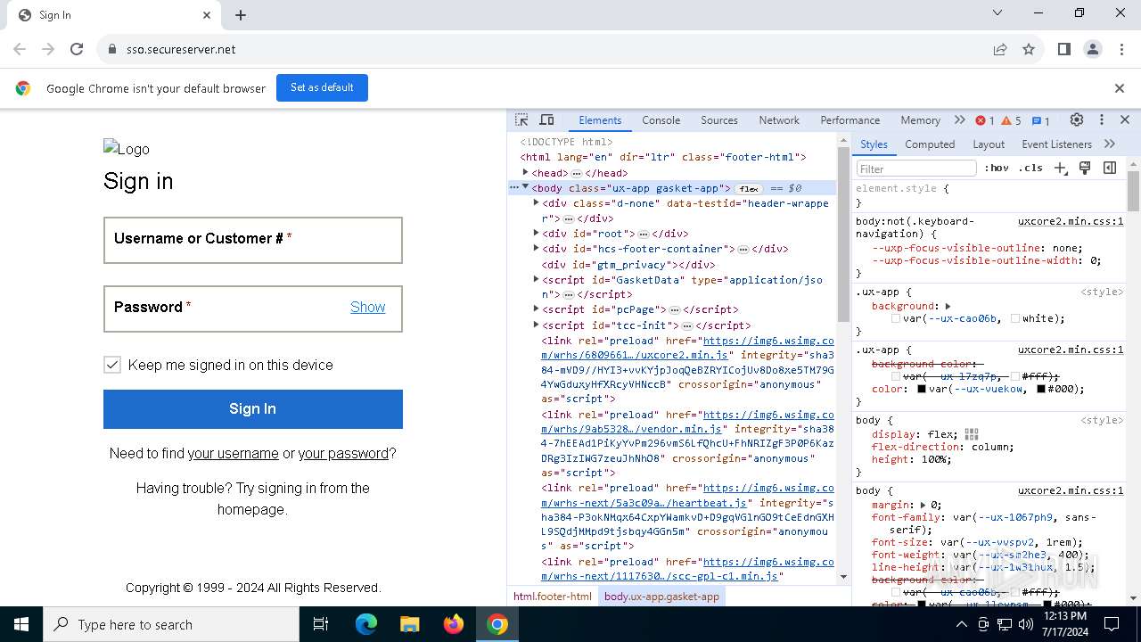Open the Event Listeners tab
Image resolution: width=1141 pixels, height=642 pixels.
pyautogui.click(x=1056, y=144)
